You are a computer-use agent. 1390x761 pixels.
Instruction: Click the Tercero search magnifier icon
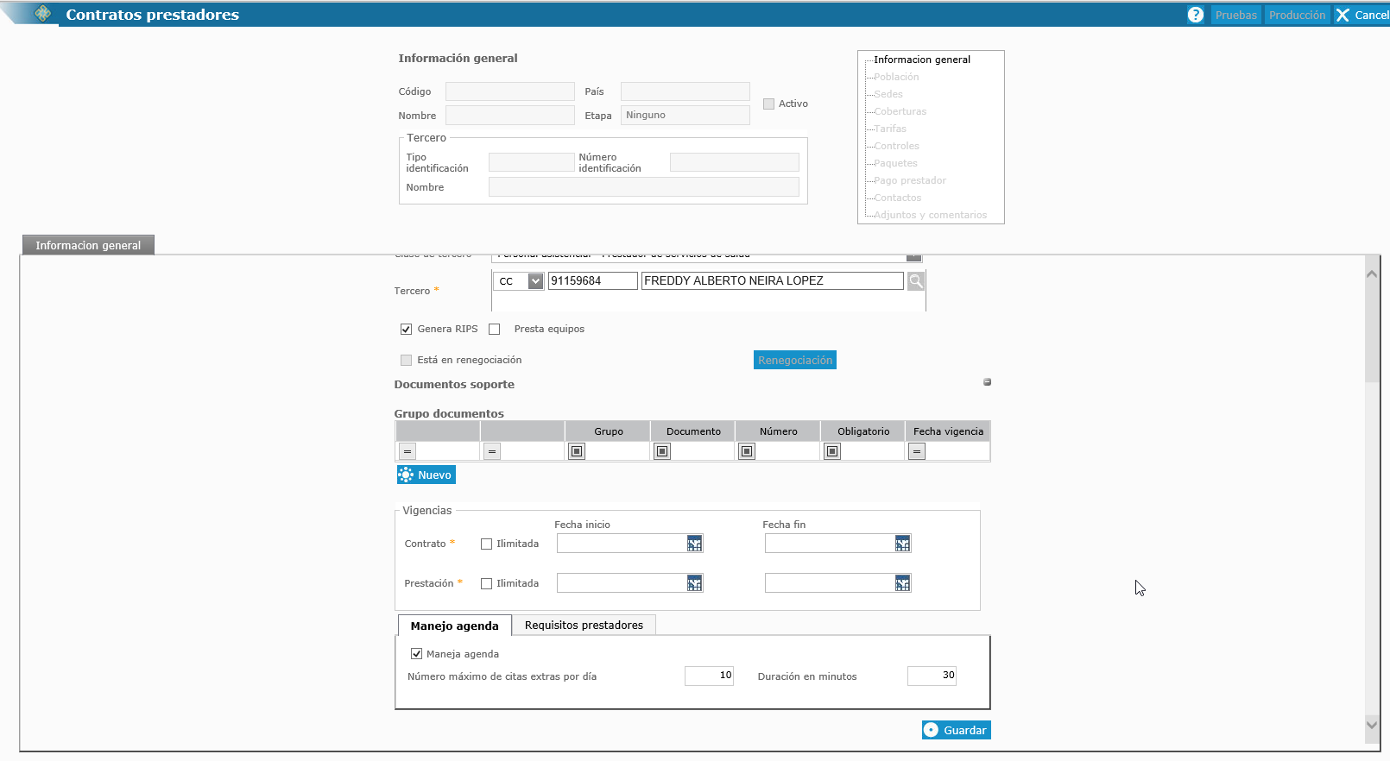(x=915, y=281)
